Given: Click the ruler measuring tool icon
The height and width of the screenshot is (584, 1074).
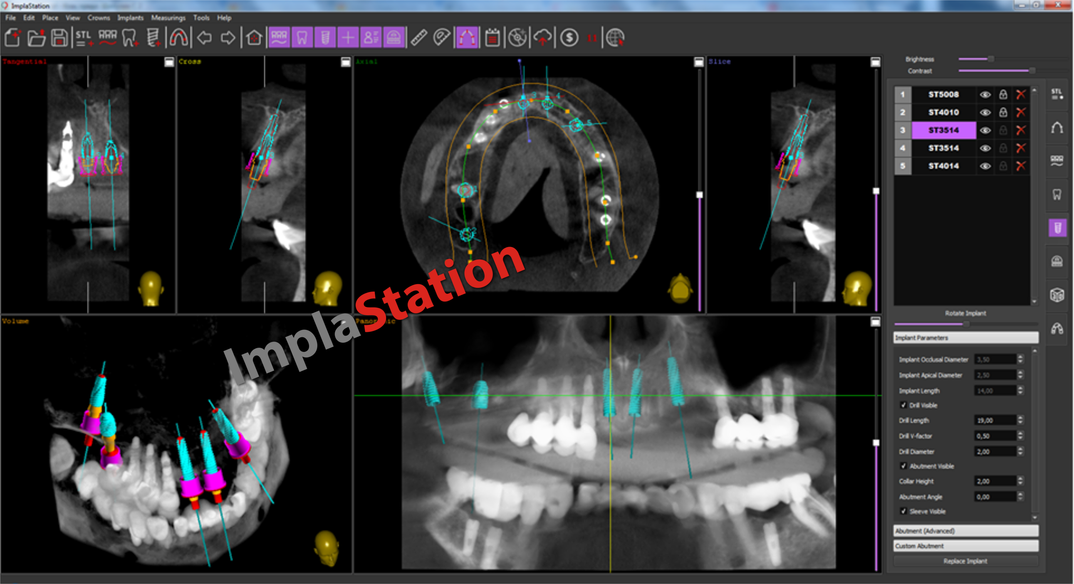Looking at the screenshot, I should [418, 37].
